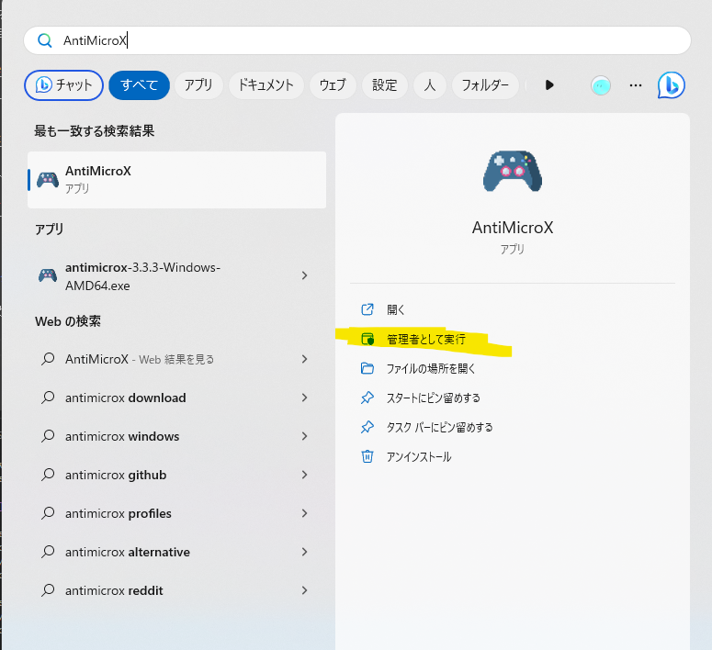This screenshot has height=650, width=712.
Task: Expand the antimicrox profiles chevron
Action: pos(304,513)
